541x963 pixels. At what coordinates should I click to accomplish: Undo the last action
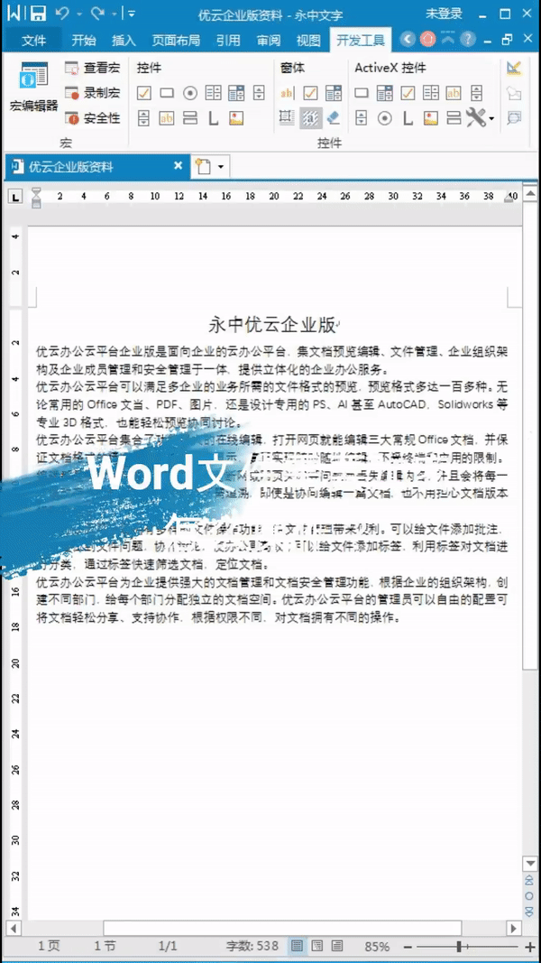tap(61, 14)
